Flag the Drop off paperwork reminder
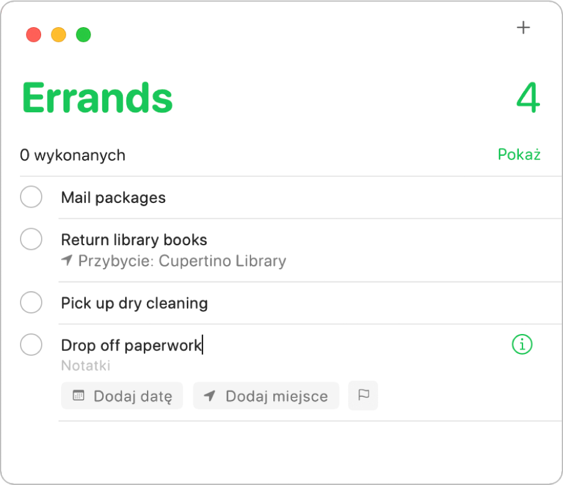 363,396
